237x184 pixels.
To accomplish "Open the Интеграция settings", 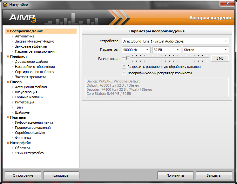I will click(x=24, y=102).
